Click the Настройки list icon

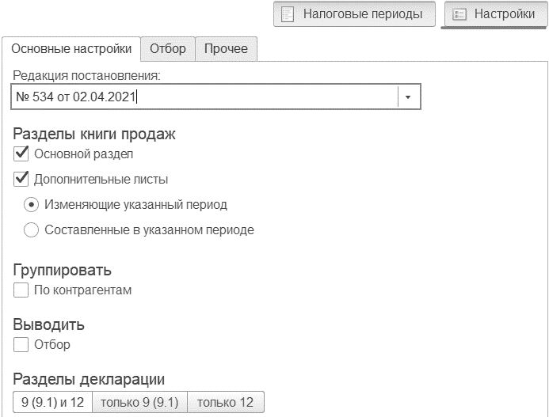[x=459, y=14]
